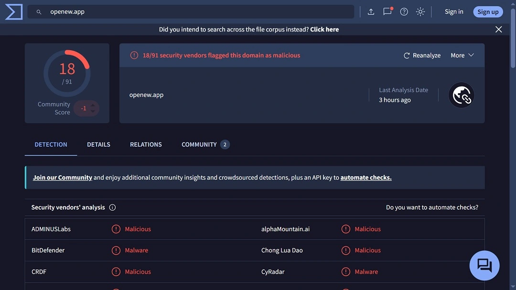
Task: Click the warning icon beside BitDefender result
Action: (x=116, y=250)
